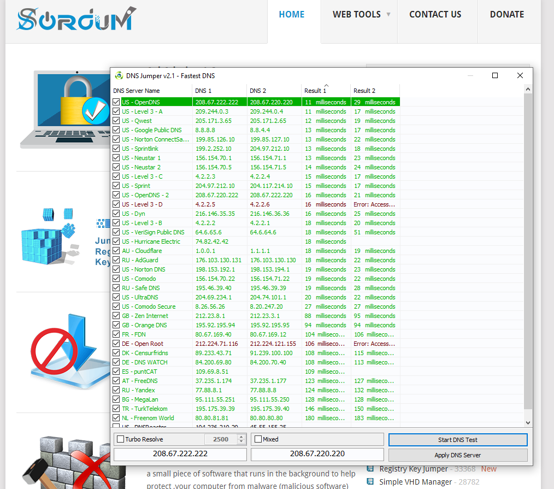Maximize the DNS Jumper window
554x489 pixels.
[495, 75]
